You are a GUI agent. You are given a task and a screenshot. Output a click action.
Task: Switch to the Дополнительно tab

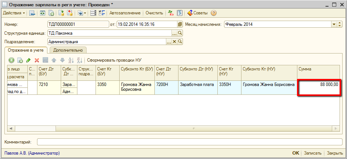[68, 50]
